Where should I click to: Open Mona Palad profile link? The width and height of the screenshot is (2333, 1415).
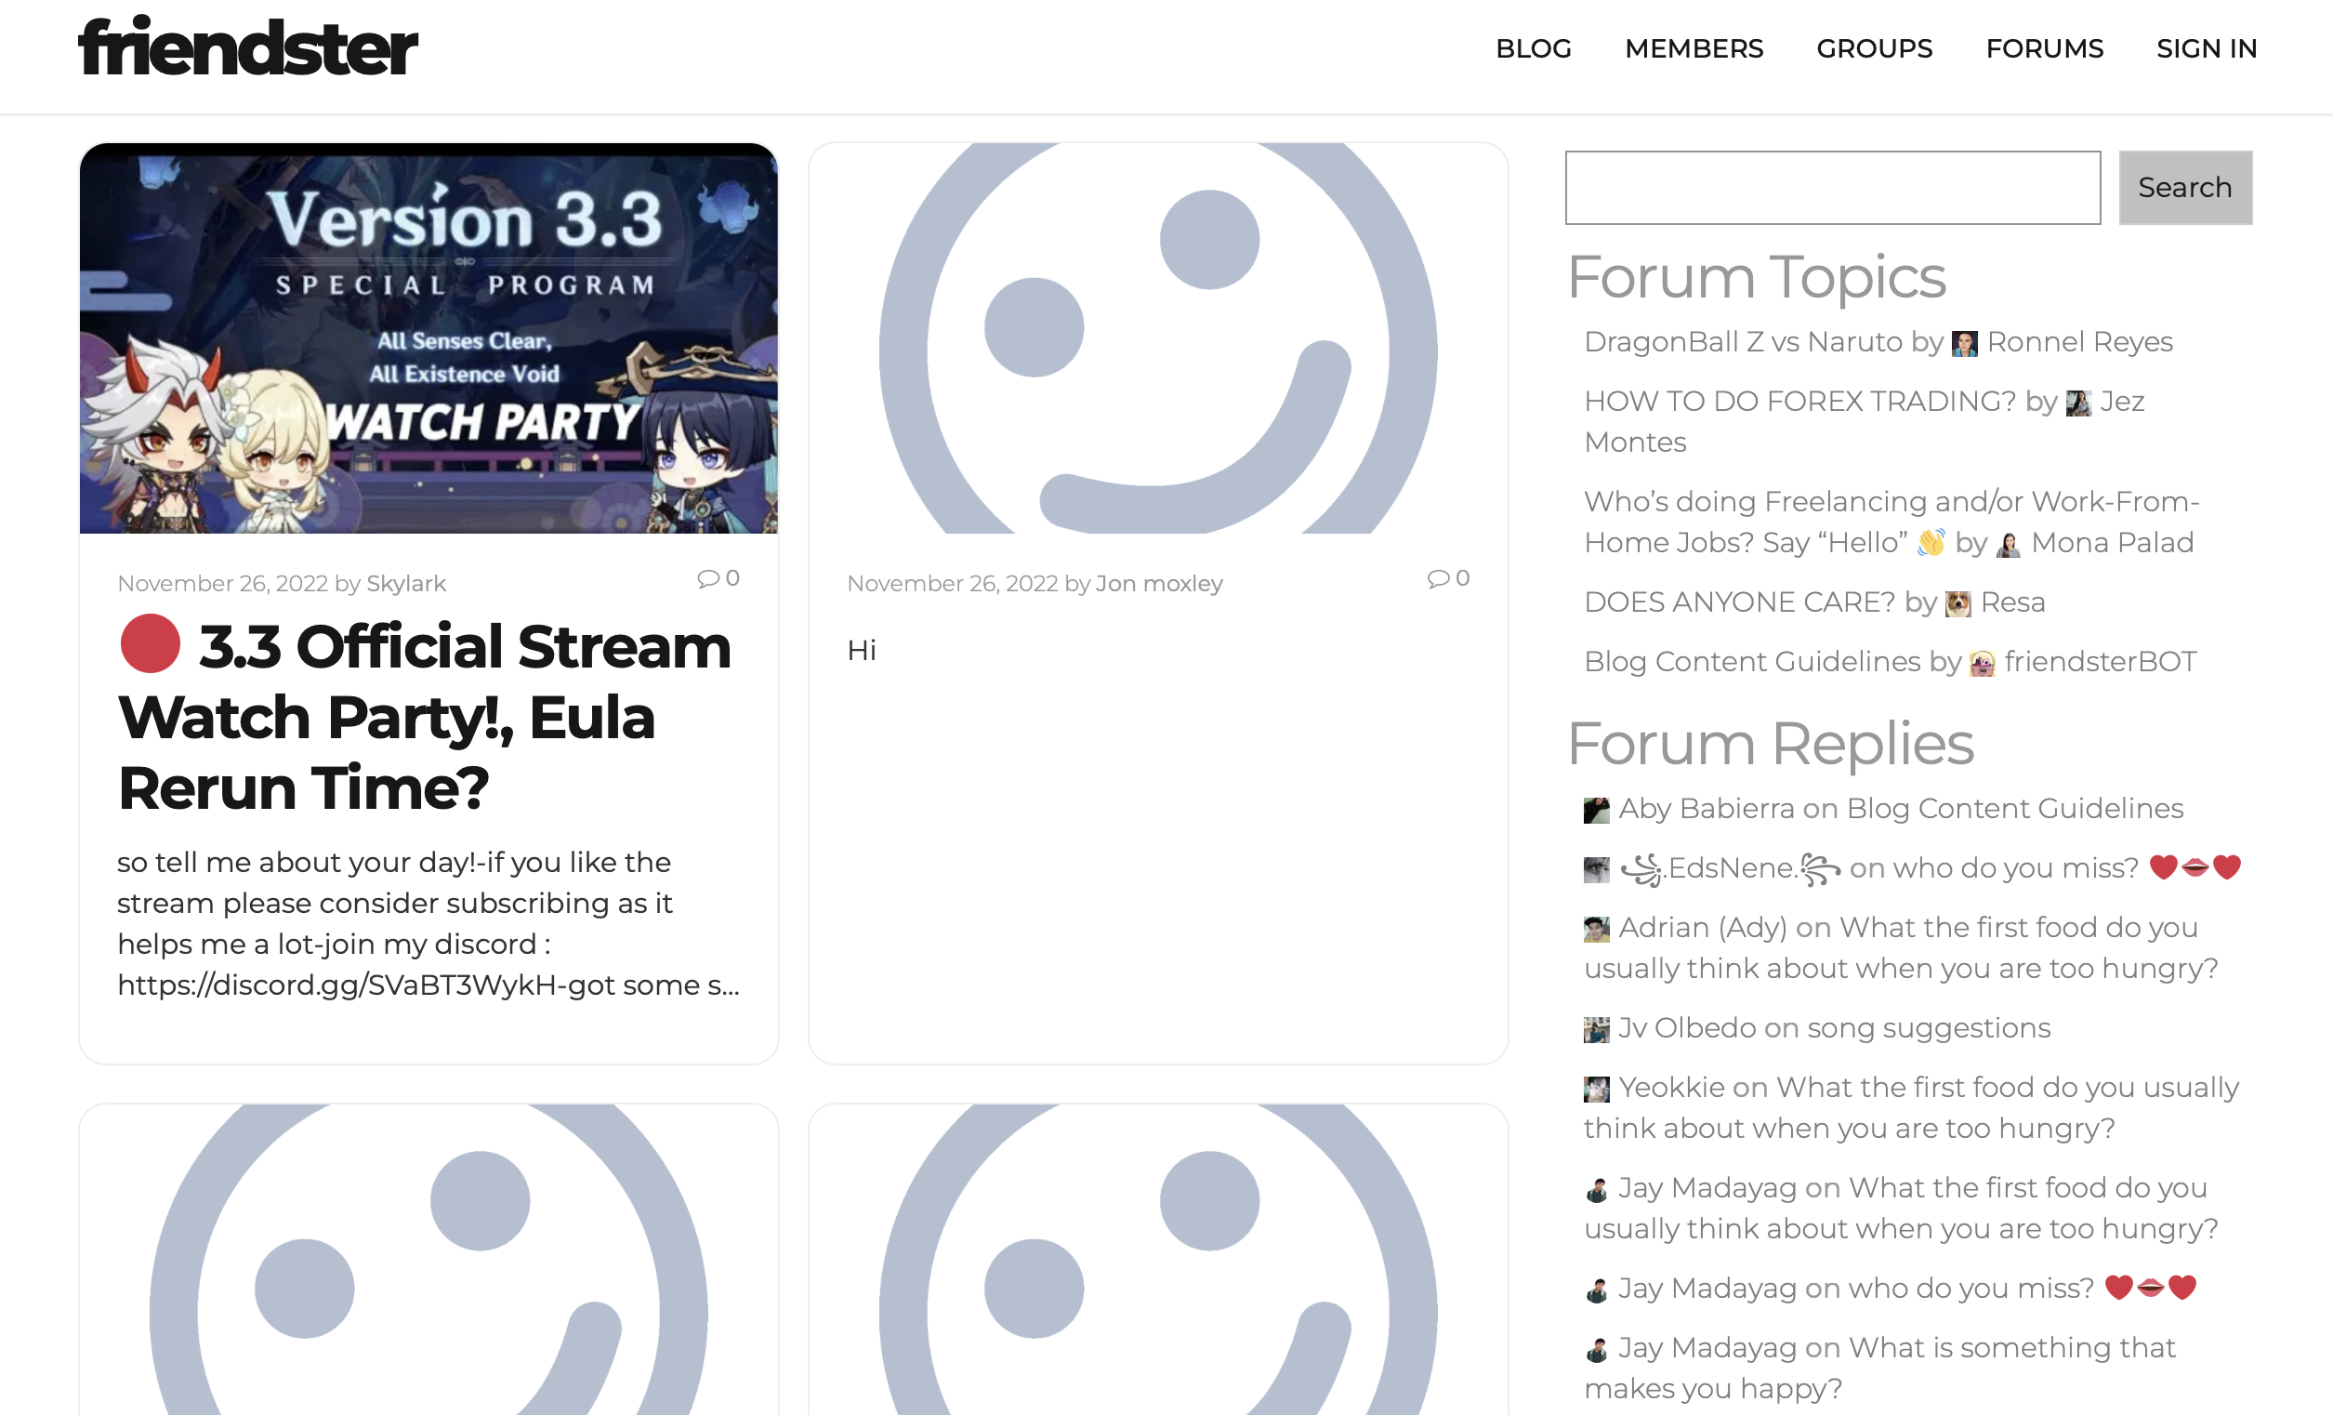click(x=2113, y=543)
